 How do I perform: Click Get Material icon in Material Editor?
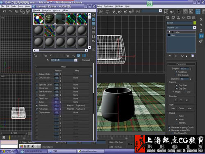(36, 55)
